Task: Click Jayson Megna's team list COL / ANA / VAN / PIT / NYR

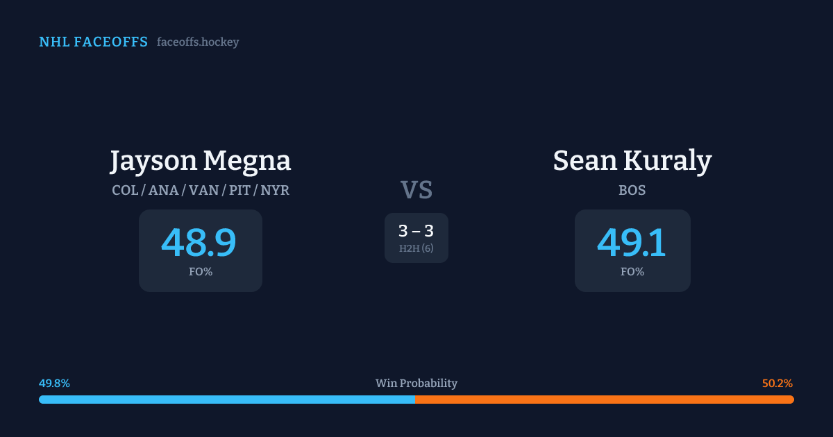Action: point(200,190)
